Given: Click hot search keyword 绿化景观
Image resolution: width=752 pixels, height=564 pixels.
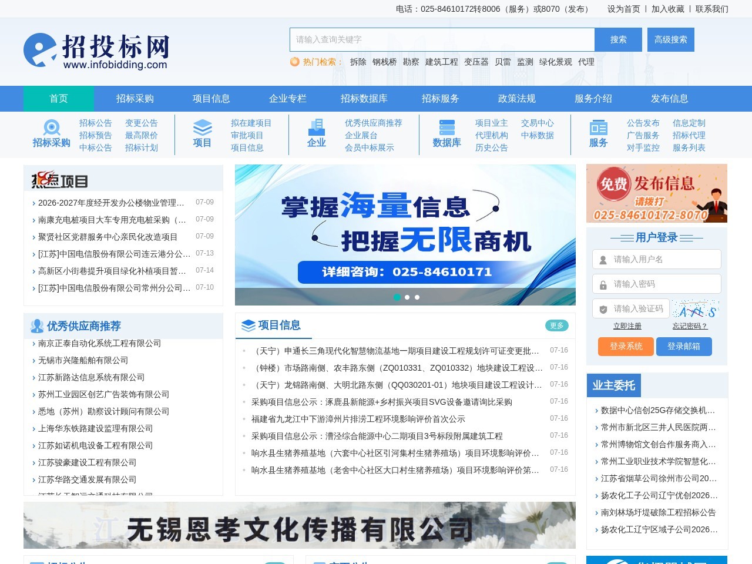Looking at the screenshot, I should [556, 62].
